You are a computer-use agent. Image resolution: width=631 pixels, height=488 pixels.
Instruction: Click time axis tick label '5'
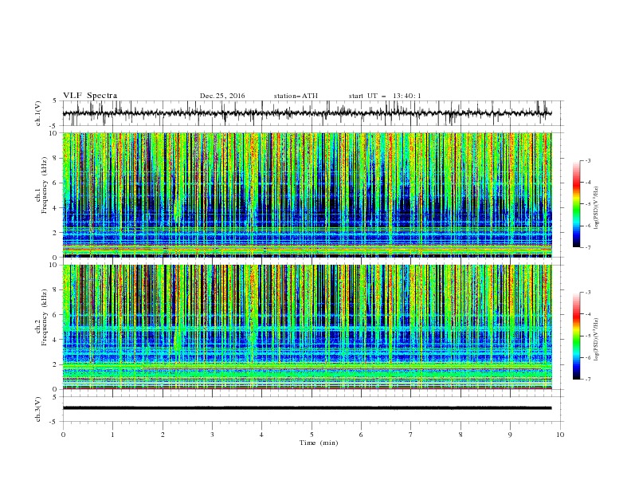(x=312, y=435)
